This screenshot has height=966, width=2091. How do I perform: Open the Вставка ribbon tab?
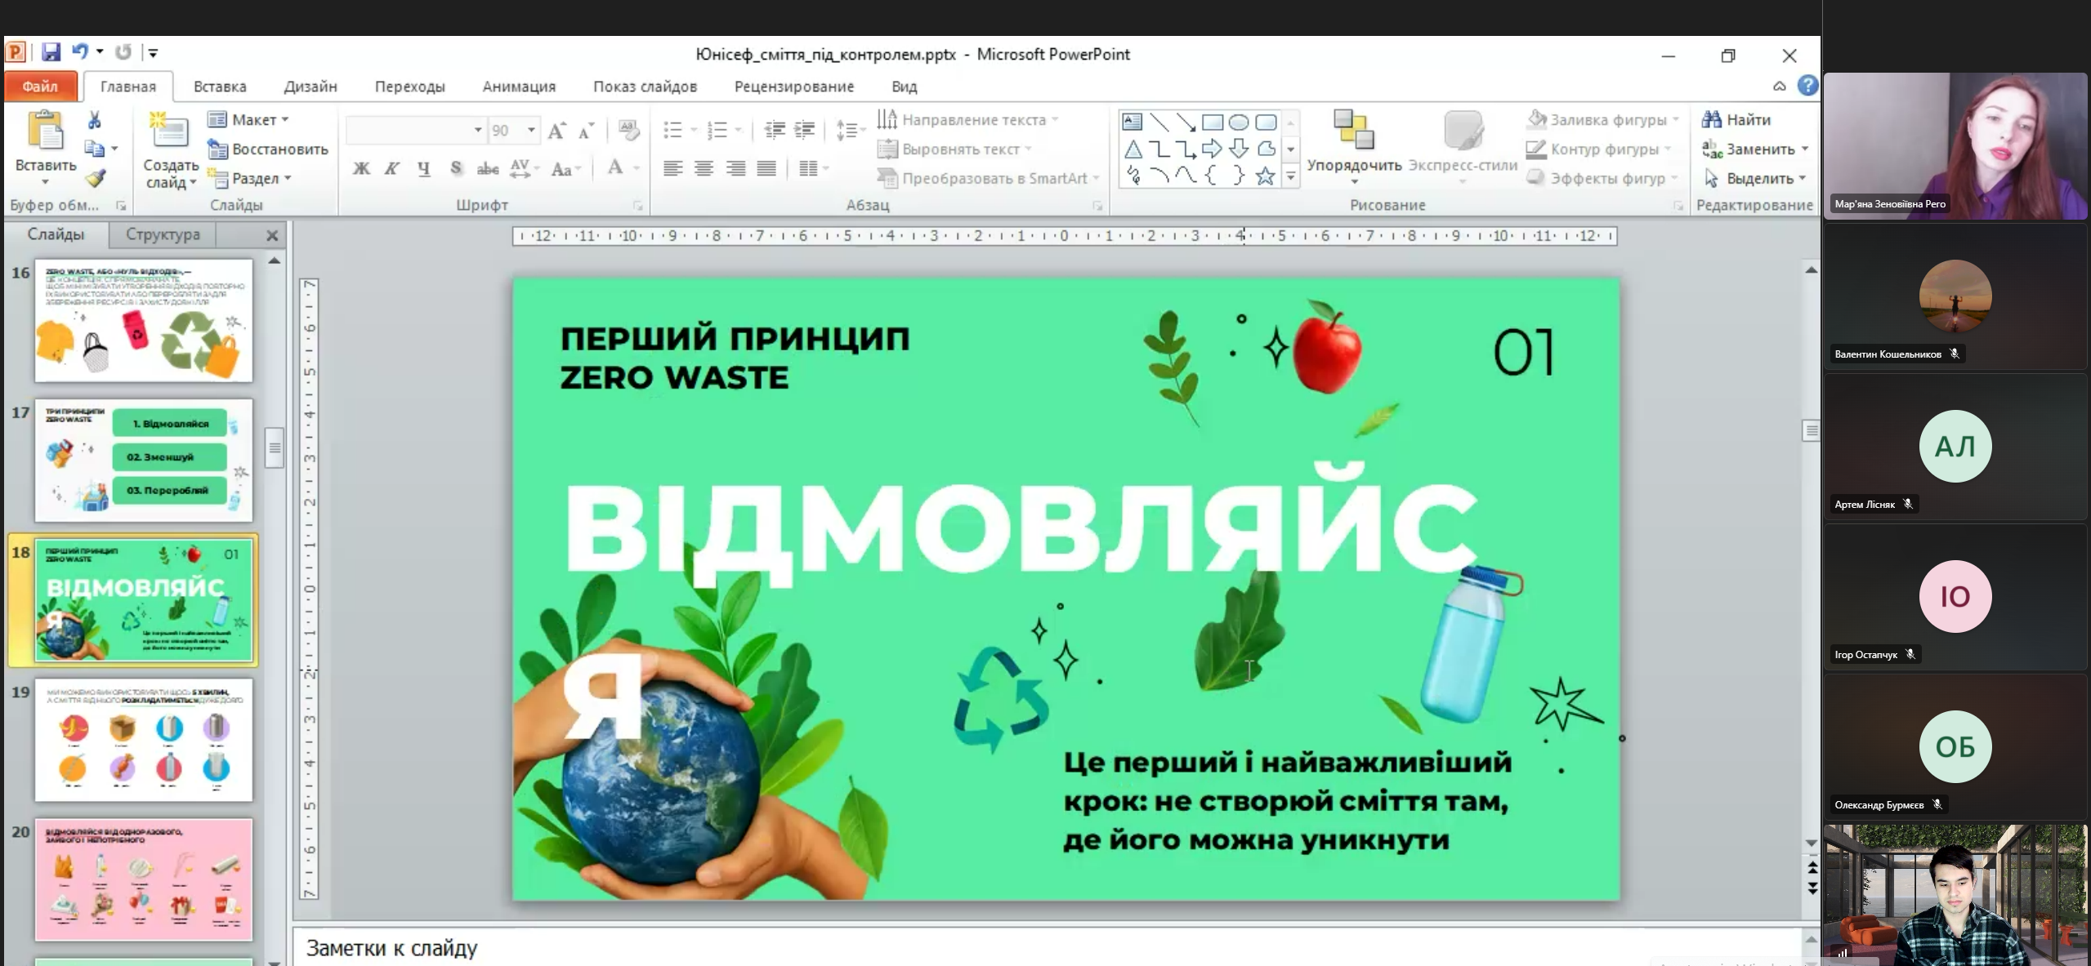click(220, 87)
